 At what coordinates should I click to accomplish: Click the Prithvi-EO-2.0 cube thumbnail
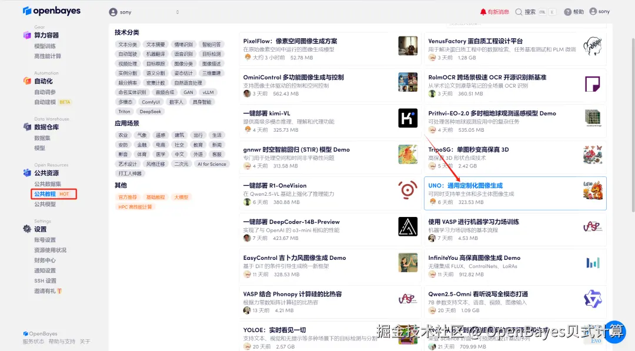pos(593,118)
